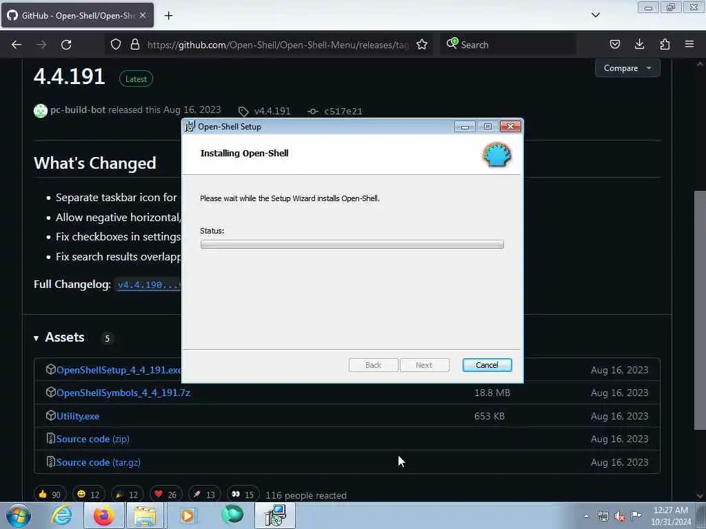
Task: Show downloads panel arrow icon
Action: [639, 44]
